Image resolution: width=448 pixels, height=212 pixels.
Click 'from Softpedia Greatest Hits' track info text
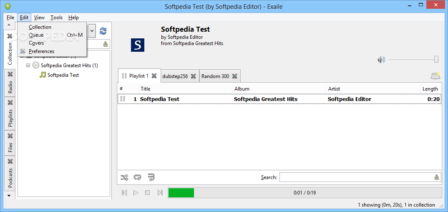(192, 43)
